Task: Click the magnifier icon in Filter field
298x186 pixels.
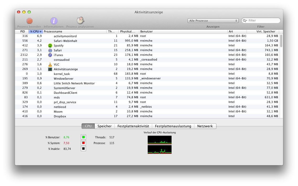Action: pyautogui.click(x=245, y=20)
